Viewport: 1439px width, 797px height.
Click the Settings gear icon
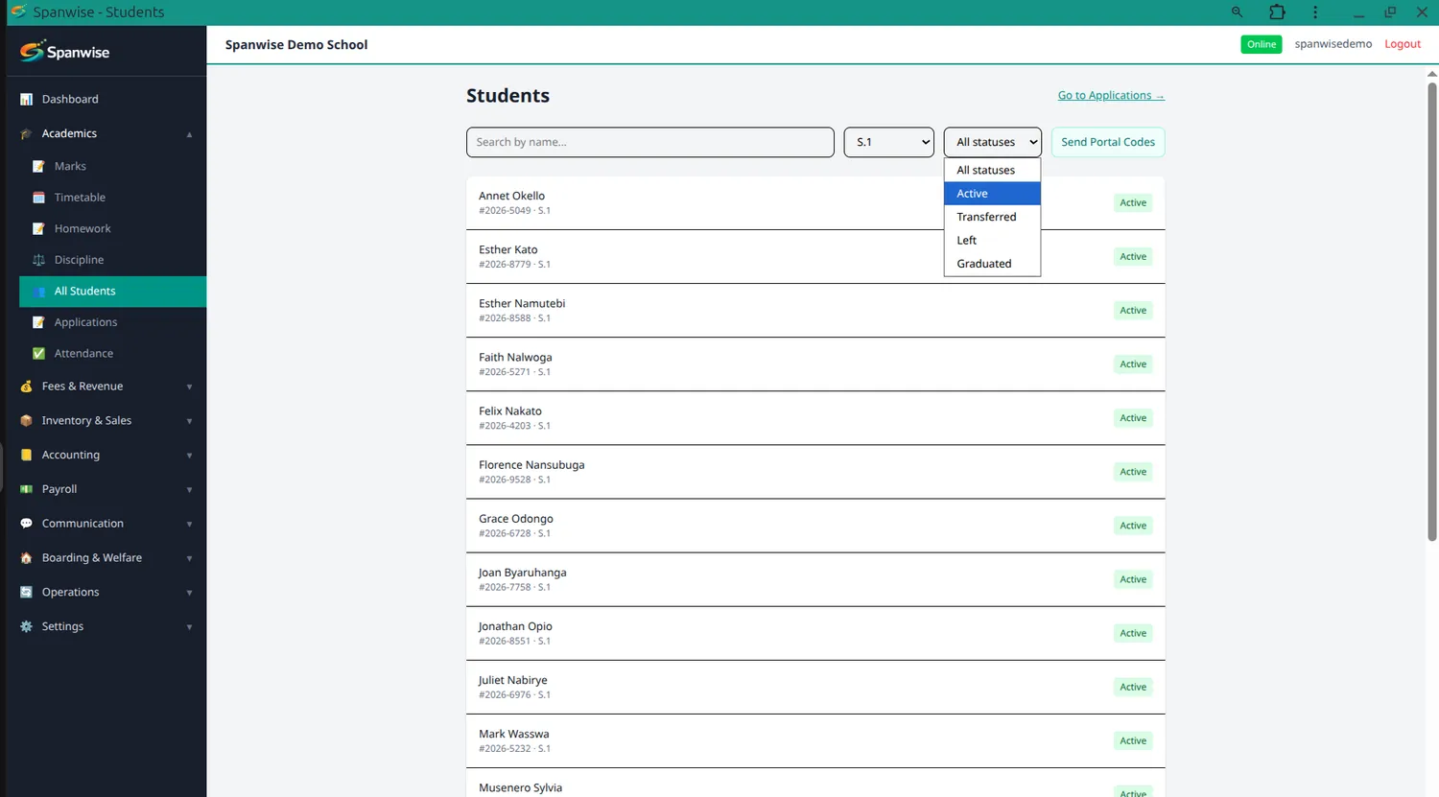(26, 626)
